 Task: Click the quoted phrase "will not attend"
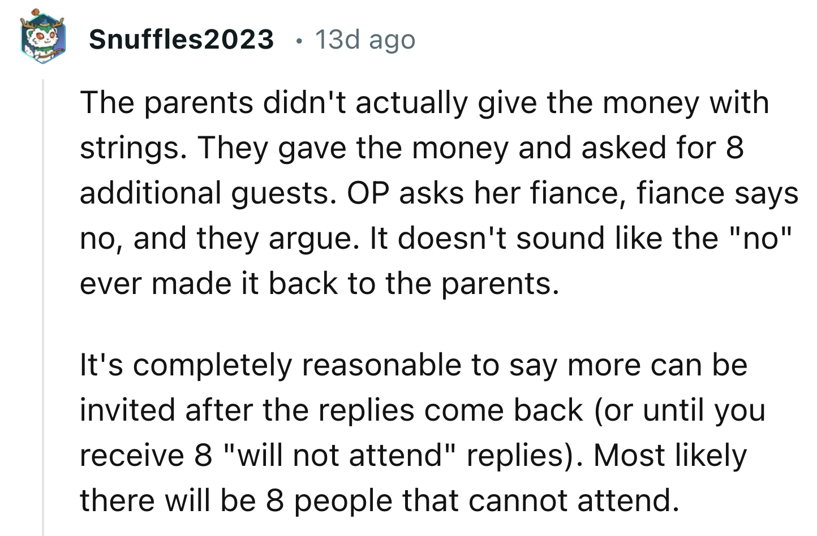341,456
